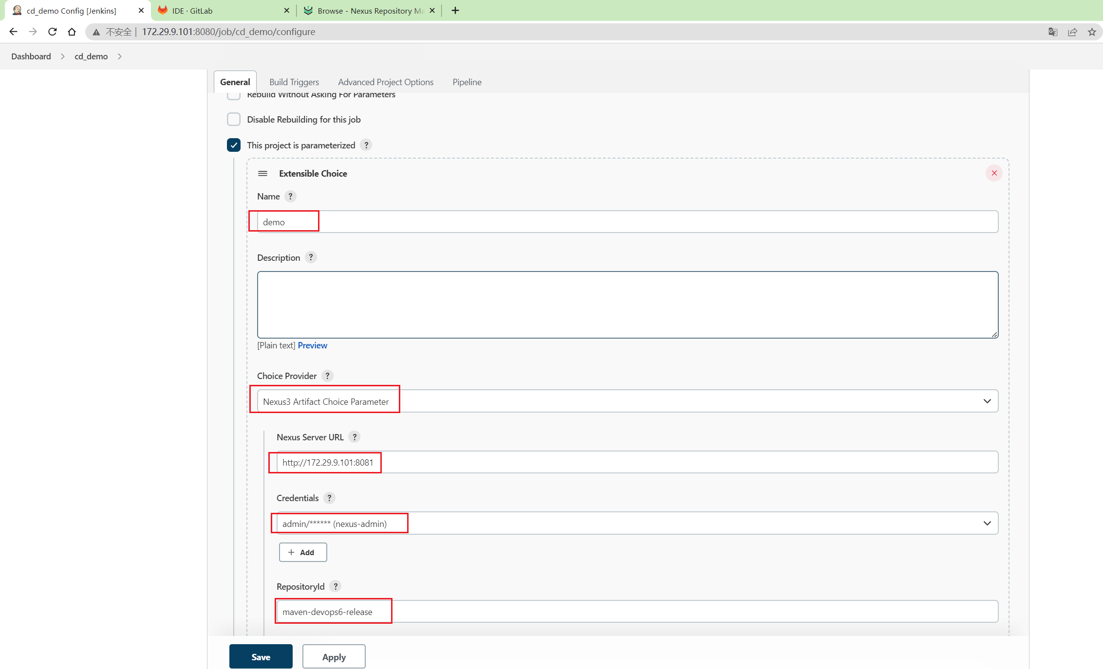Screen dimensions: 1103x669
Task: Grab the Description textarea resize handle
Action: coord(994,334)
